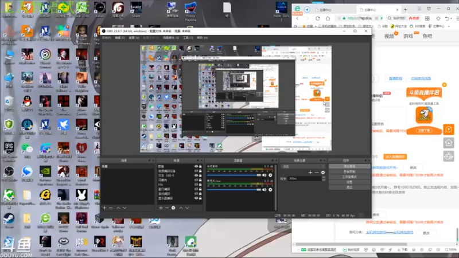459x258 pixels.
Task: Open the 收藏 bookmarks dropdown arrow
Action: tap(316, 26)
